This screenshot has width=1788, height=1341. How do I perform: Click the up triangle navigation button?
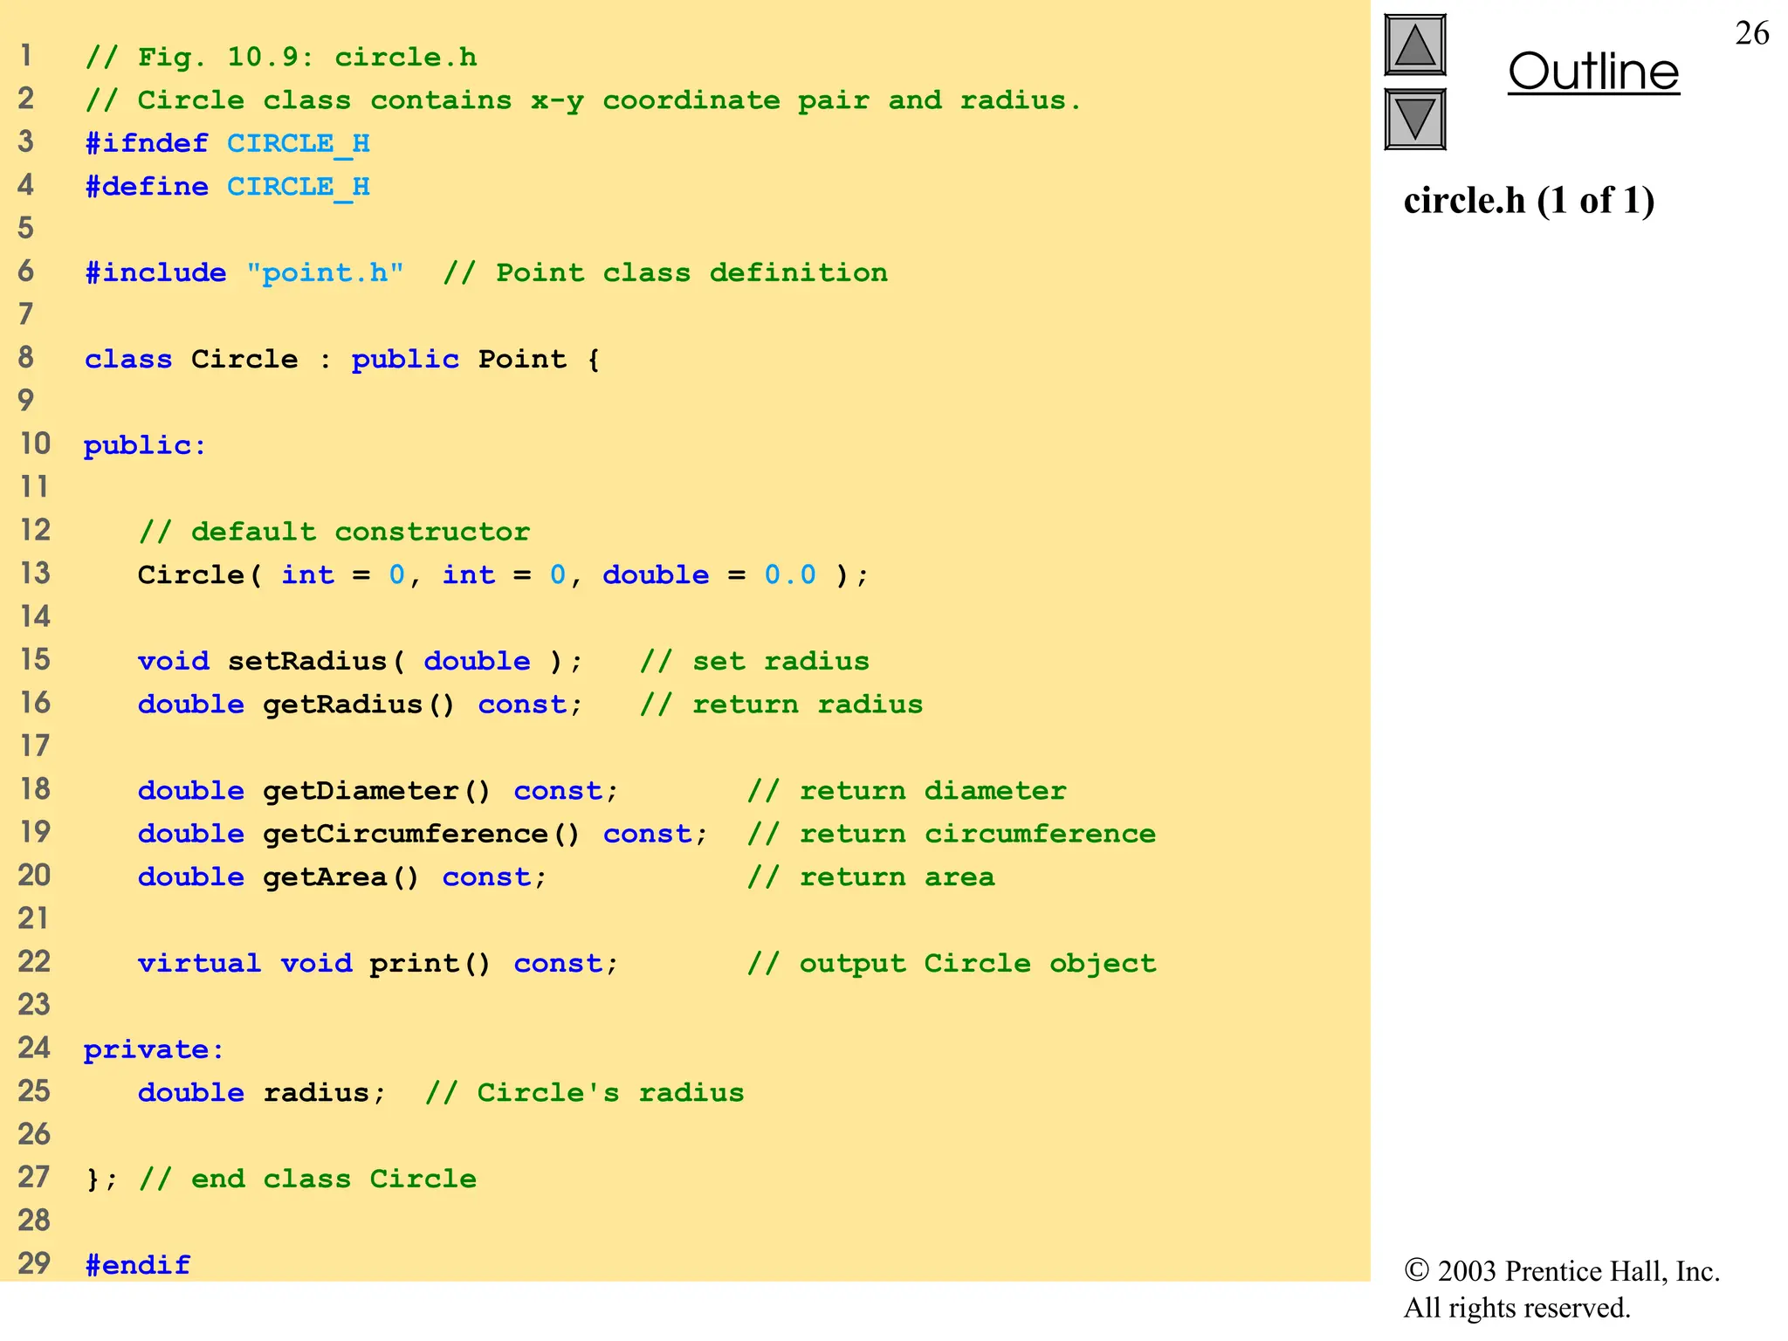click(x=1414, y=45)
